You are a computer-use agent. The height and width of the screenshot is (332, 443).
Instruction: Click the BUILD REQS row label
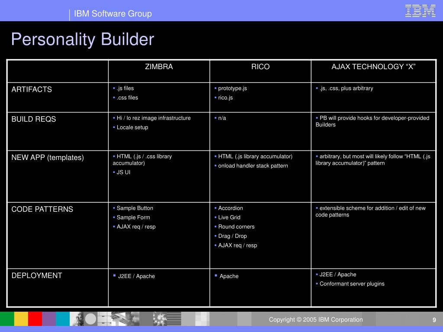tap(34, 119)
